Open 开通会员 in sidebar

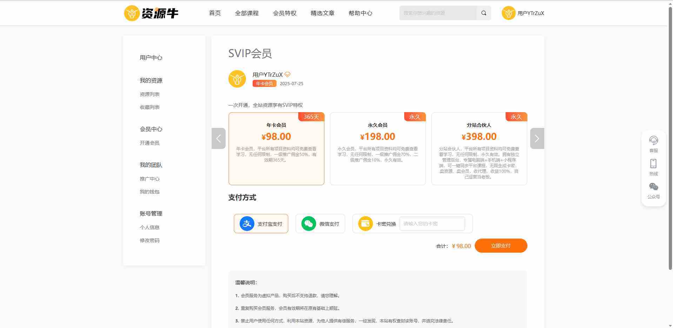coord(149,143)
